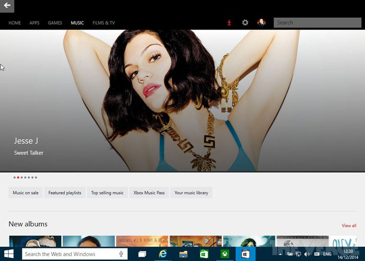
Task: Go to the Apps tab
Action: [x=34, y=23]
